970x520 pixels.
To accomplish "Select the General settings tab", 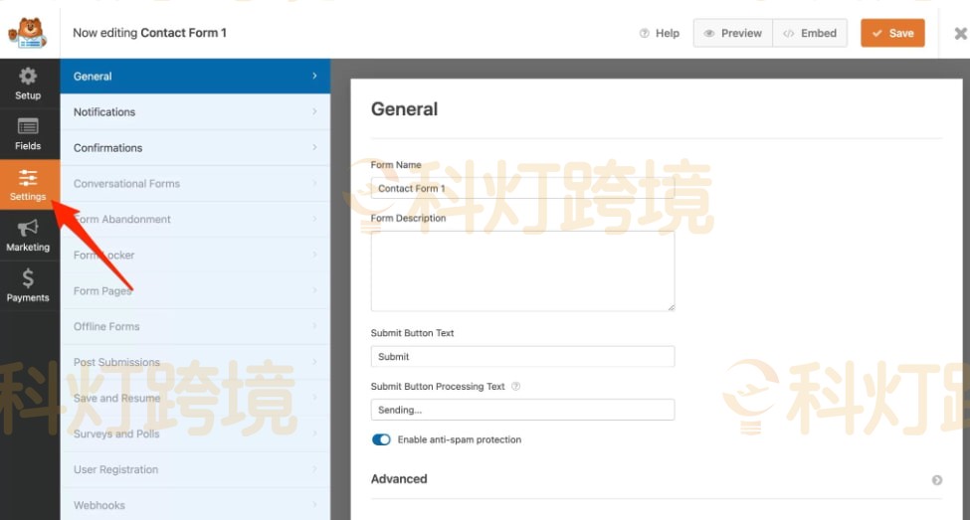I will [x=195, y=77].
